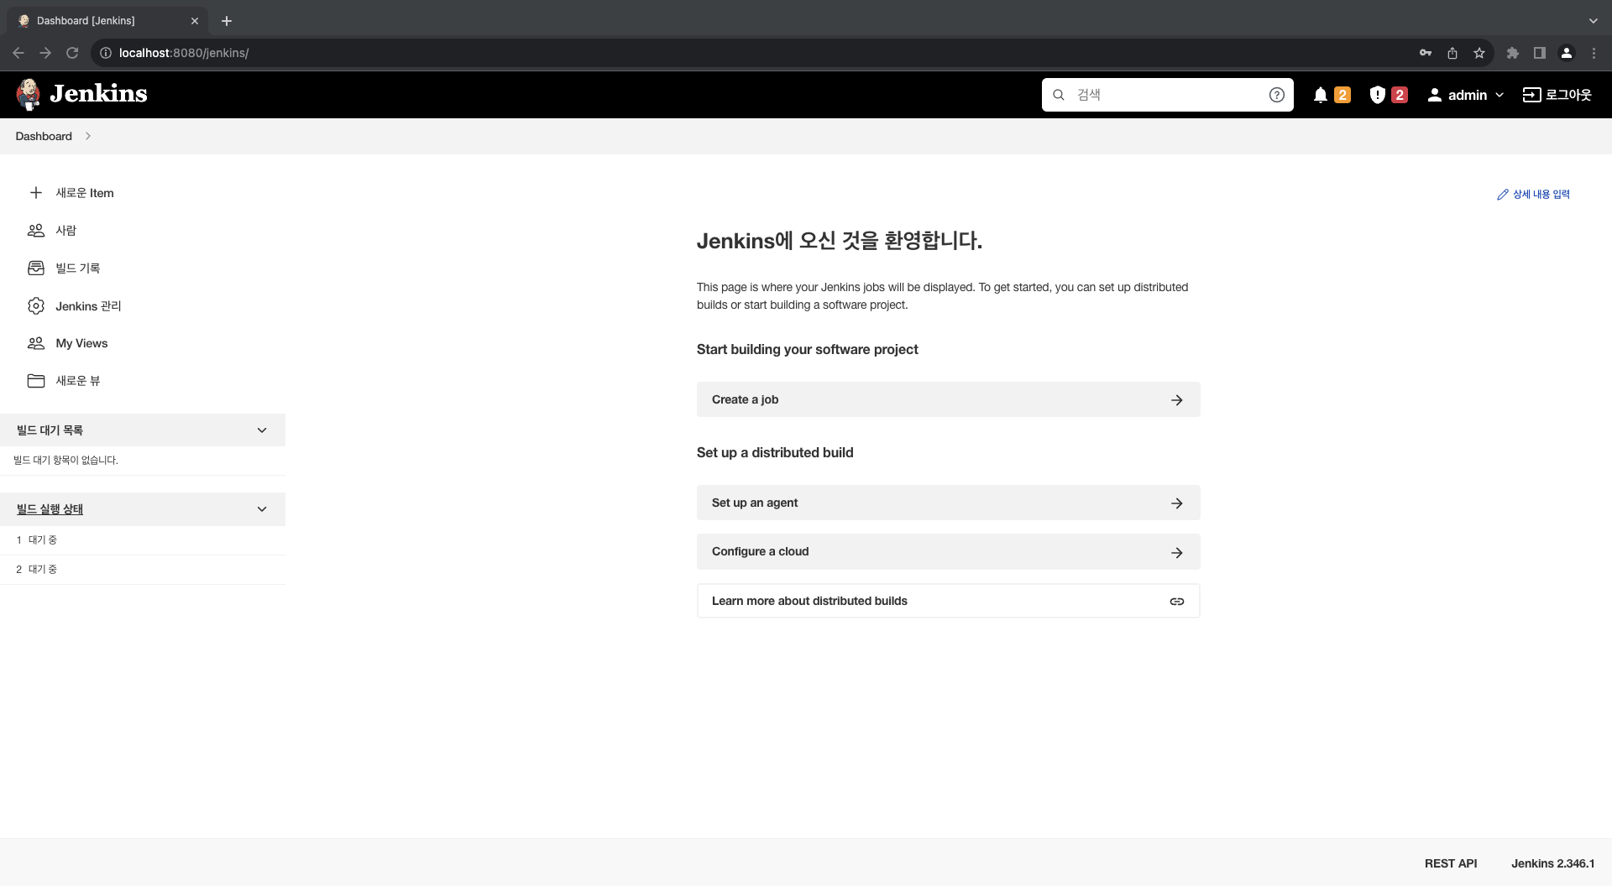Click the Set up an agent button
Screen dimensions: 1612x886
[x=948, y=503]
